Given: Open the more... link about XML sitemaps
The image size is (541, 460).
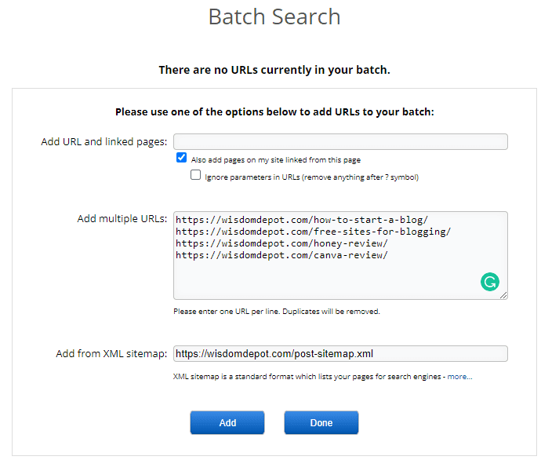Looking at the screenshot, I should 459,377.
